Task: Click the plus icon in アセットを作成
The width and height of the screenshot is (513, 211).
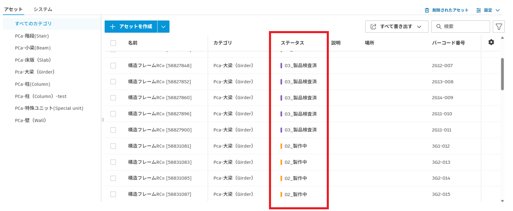Action: point(112,27)
